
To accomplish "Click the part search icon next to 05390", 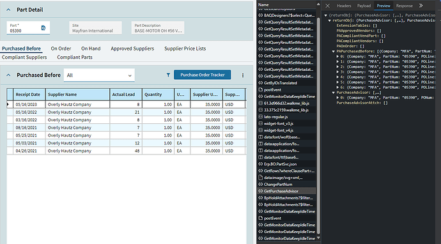I will (x=43, y=28).
